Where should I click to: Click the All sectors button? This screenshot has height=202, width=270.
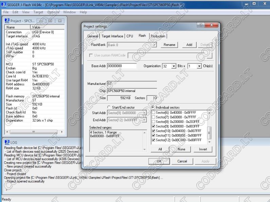pos(160,149)
